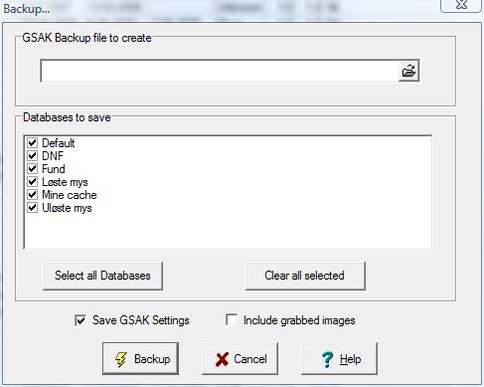Click the GSAK backup file path field
The height and width of the screenshot is (387, 484).
pyautogui.click(x=220, y=71)
